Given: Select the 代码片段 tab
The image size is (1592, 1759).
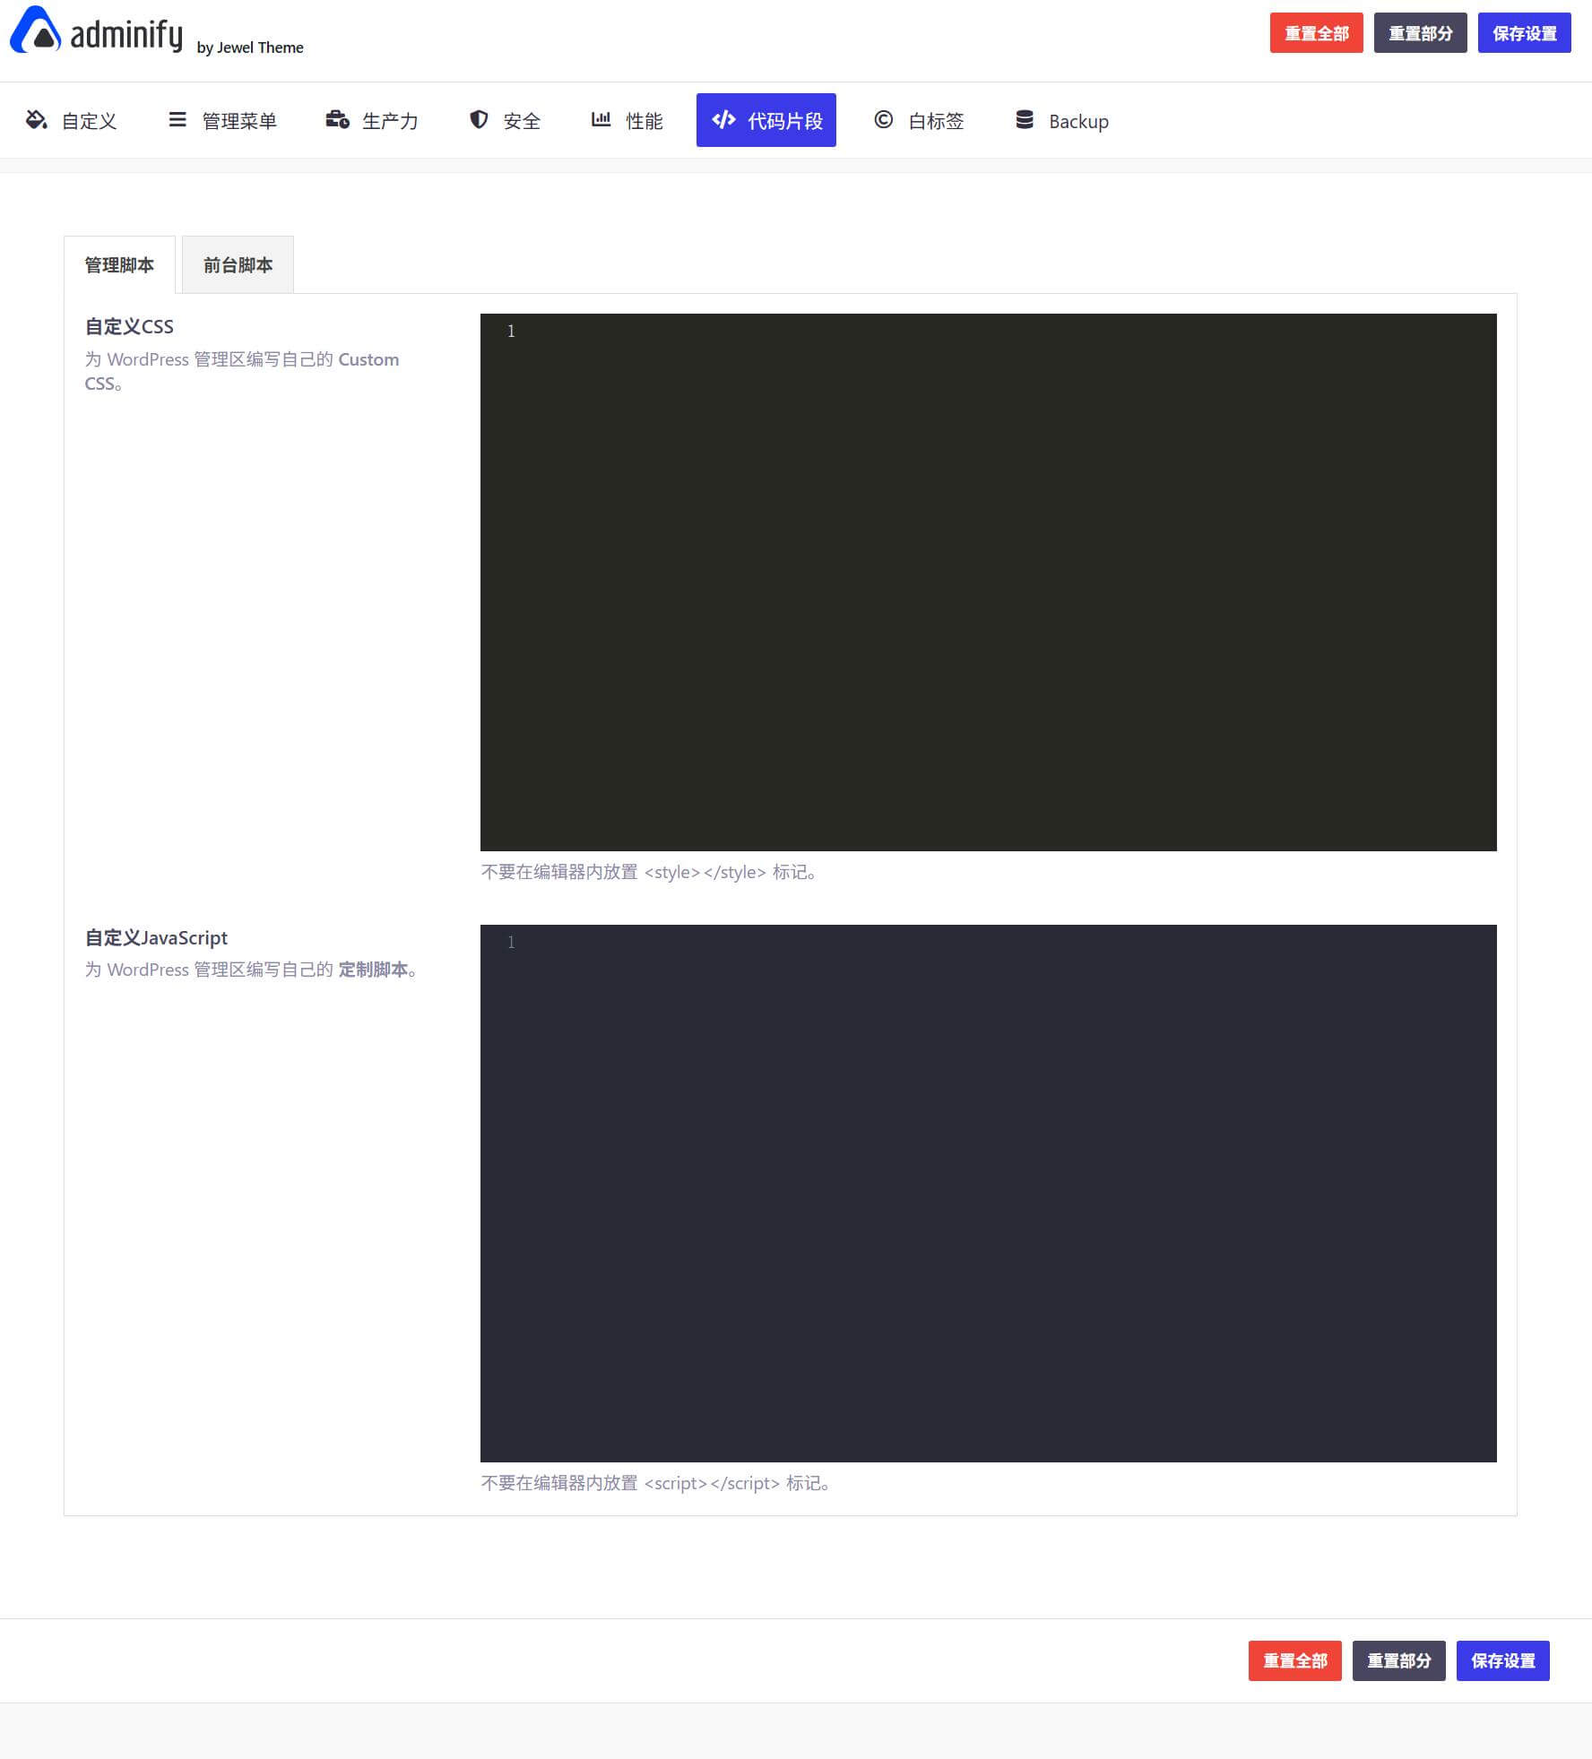Looking at the screenshot, I should 766,120.
